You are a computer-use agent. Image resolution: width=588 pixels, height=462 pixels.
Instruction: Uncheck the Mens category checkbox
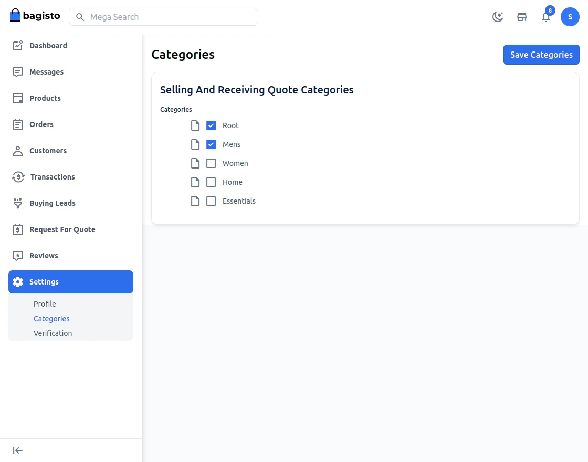(211, 144)
